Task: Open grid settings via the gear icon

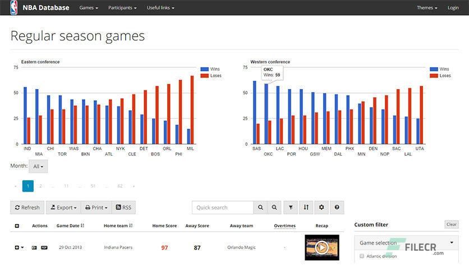Action: click(321, 207)
